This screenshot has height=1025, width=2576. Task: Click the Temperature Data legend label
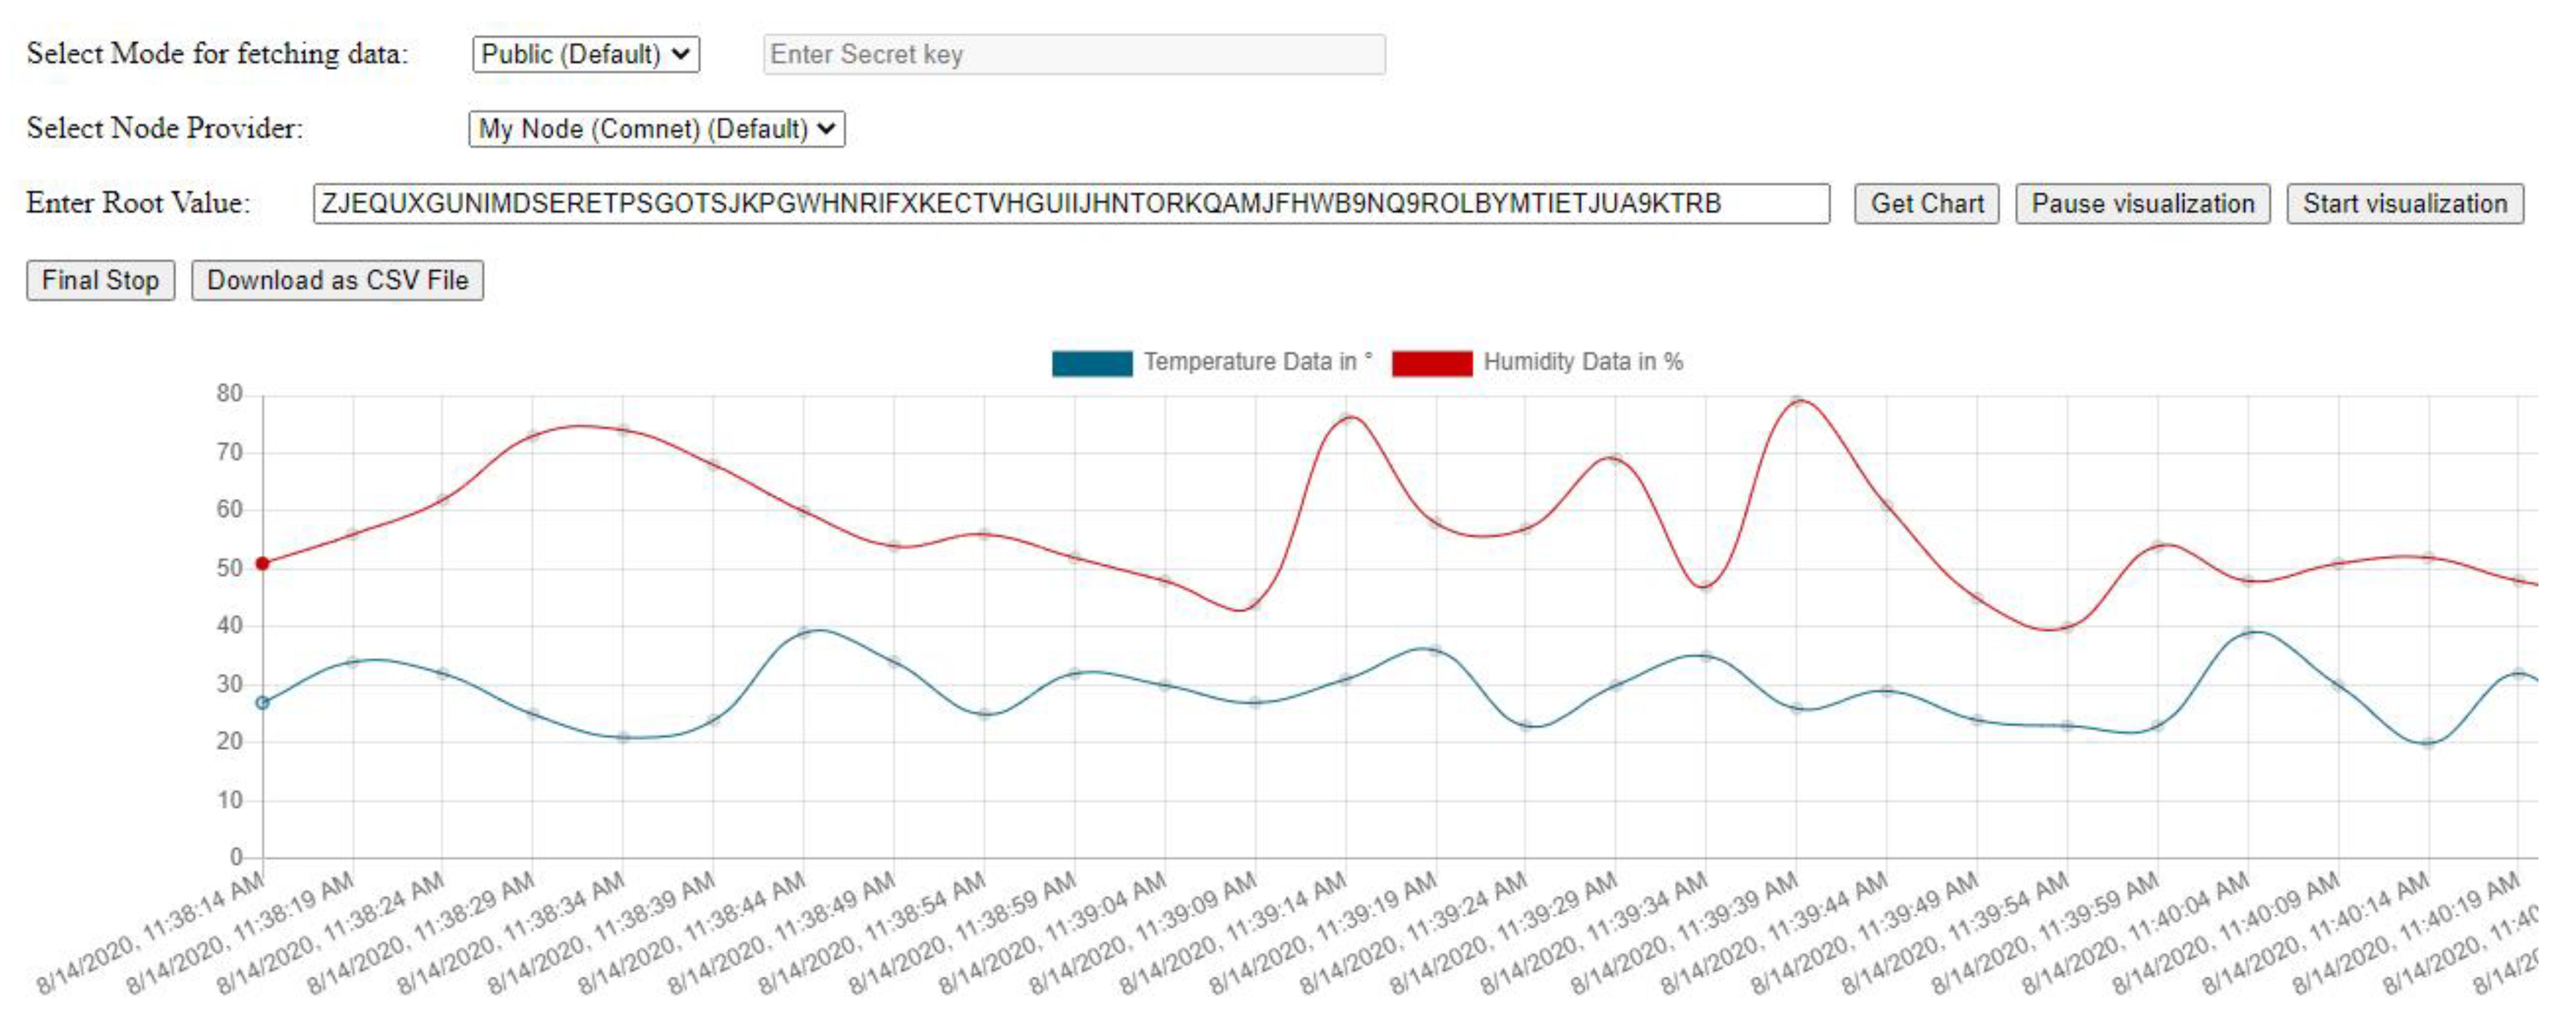click(x=1257, y=362)
